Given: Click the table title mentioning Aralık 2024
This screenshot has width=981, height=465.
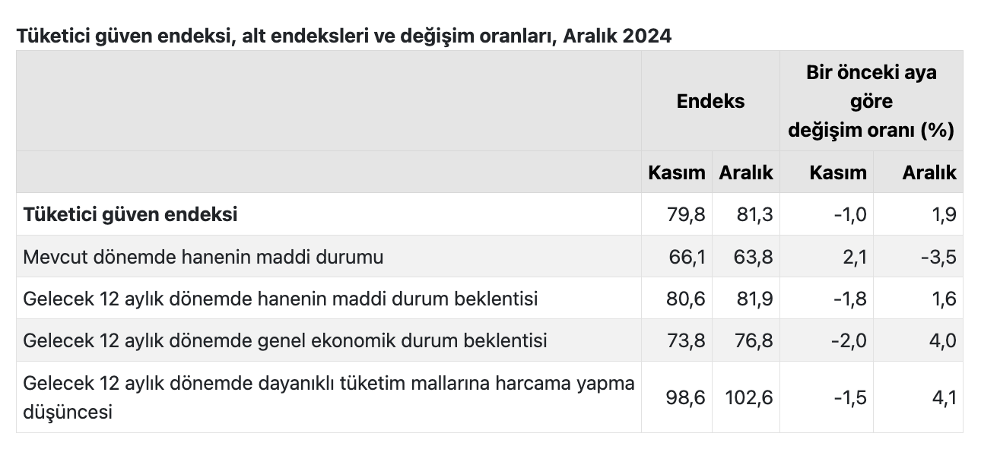Looking at the screenshot, I should point(344,36).
